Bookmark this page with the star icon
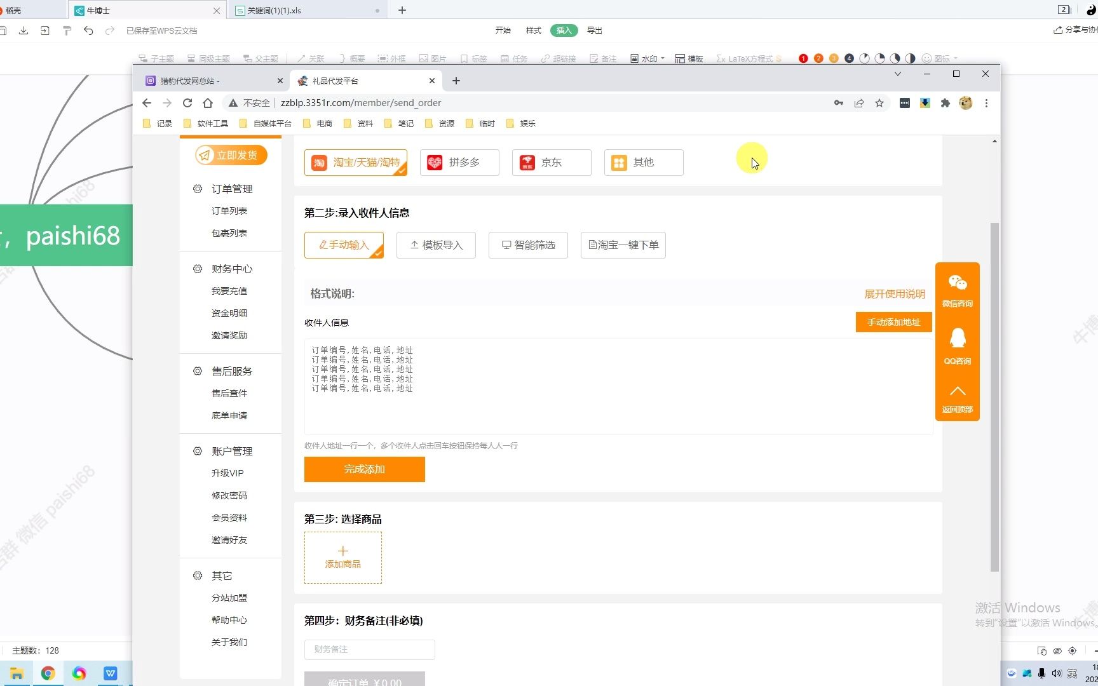The height and width of the screenshot is (686, 1098). (879, 103)
